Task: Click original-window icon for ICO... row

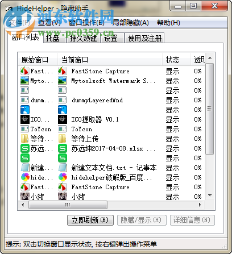Action: click(x=25, y=119)
